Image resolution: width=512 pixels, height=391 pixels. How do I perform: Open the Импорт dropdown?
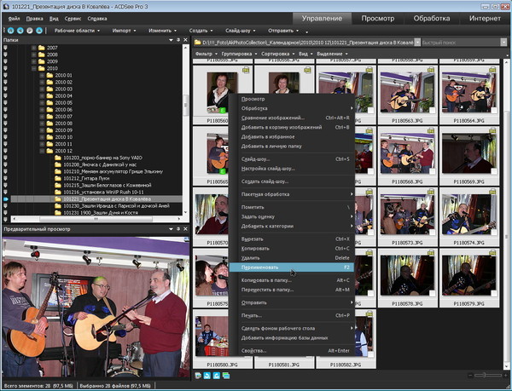[124, 31]
